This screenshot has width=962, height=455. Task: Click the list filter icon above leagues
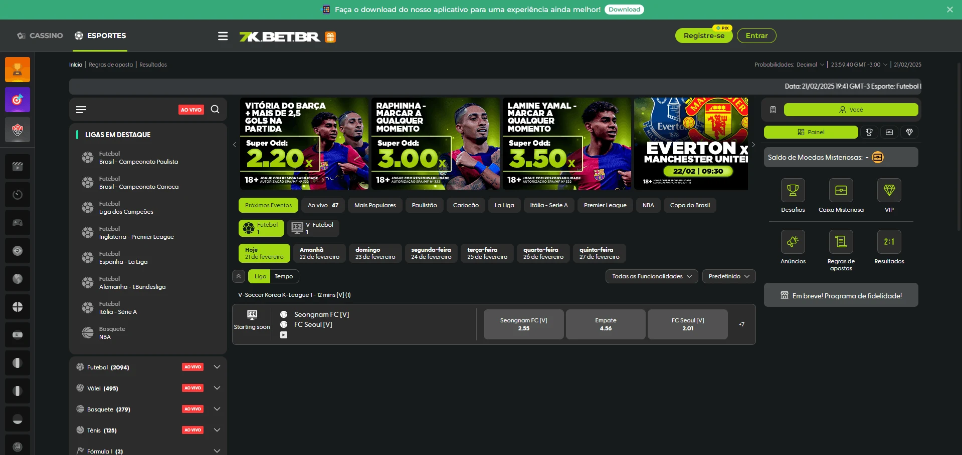click(x=81, y=109)
